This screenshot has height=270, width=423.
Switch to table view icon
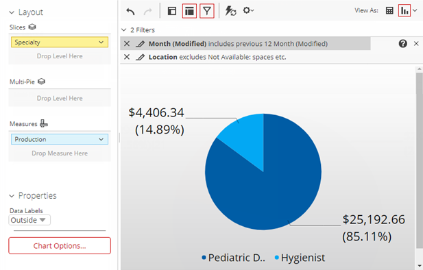(x=389, y=10)
